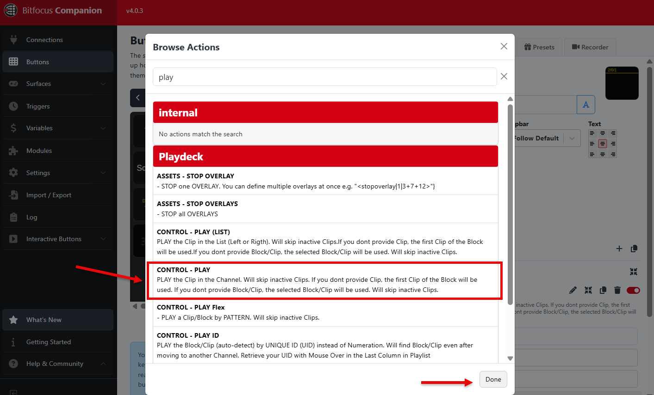
Task: Click the collapse icon beside the pencil
Action: point(588,290)
